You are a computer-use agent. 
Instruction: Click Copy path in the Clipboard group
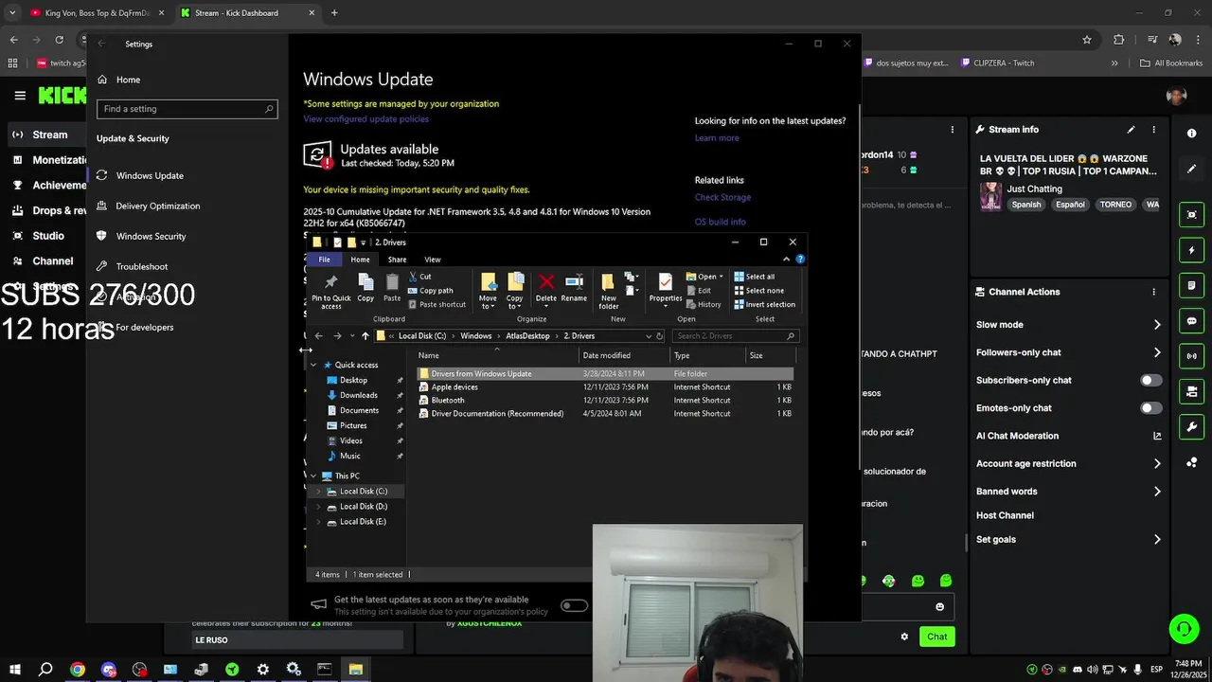[x=430, y=291]
